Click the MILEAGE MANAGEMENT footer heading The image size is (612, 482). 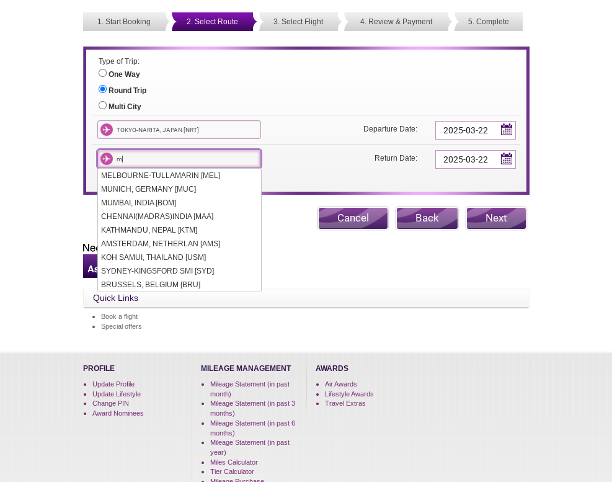point(246,368)
